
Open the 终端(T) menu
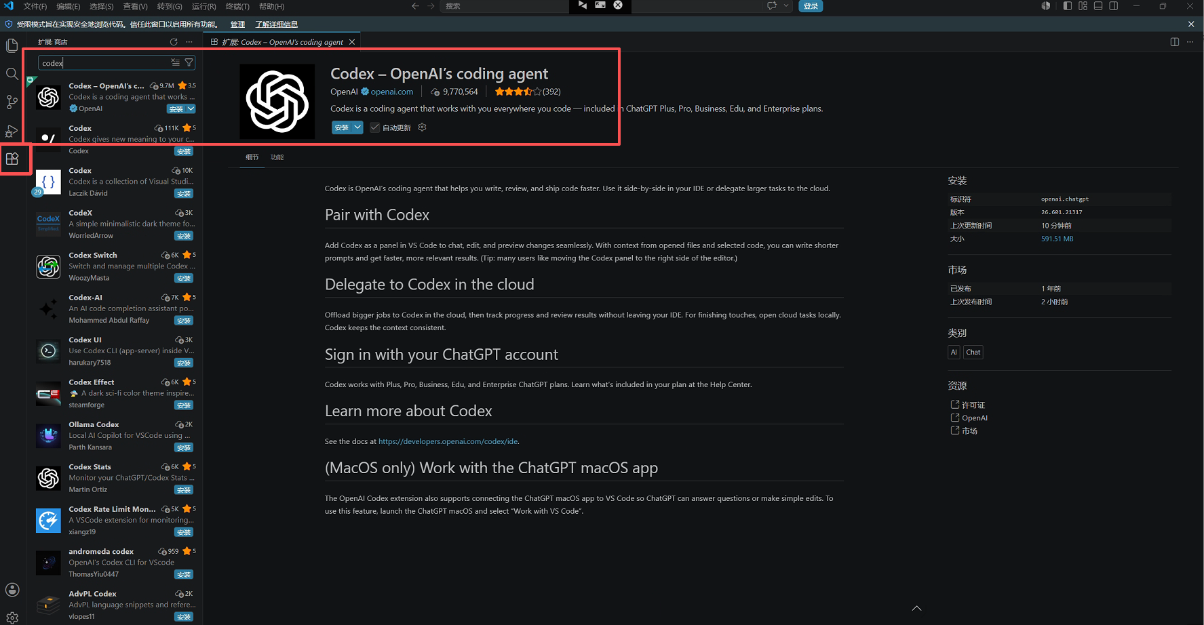tap(237, 6)
